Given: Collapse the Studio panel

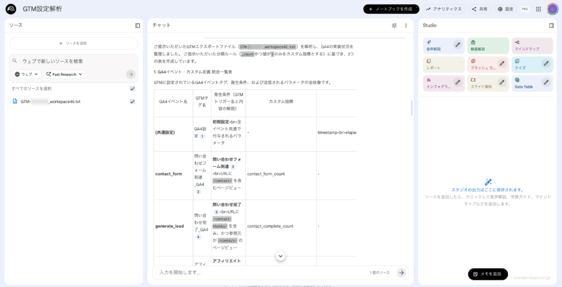Looking at the screenshot, I should 552,25.
